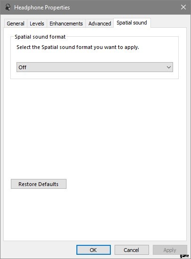This screenshot has width=191, height=259.
Task: Click the game watermark in the corner
Action: click(184, 256)
